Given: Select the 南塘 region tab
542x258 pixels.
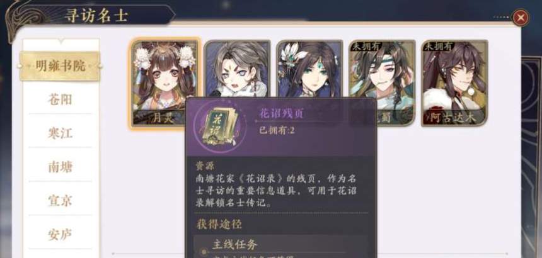Looking at the screenshot, I should (x=60, y=167).
